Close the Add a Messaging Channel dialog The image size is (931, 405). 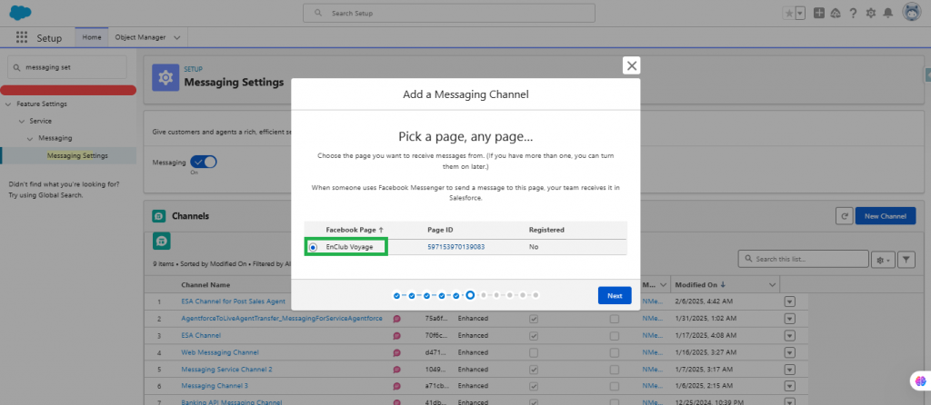(632, 65)
